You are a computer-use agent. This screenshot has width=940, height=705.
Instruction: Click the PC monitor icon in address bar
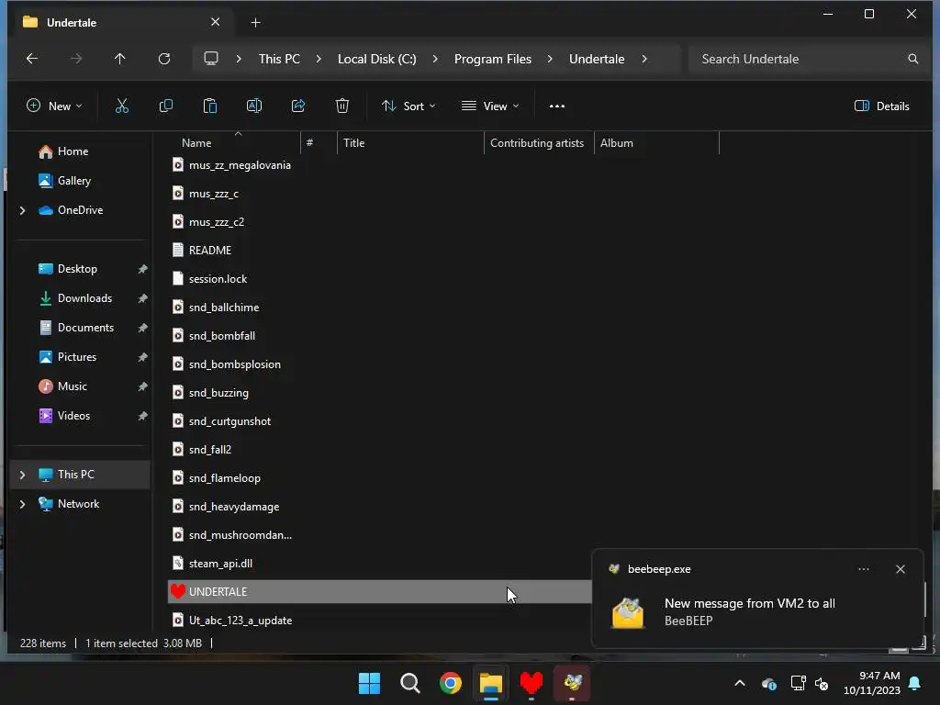pyautogui.click(x=211, y=59)
